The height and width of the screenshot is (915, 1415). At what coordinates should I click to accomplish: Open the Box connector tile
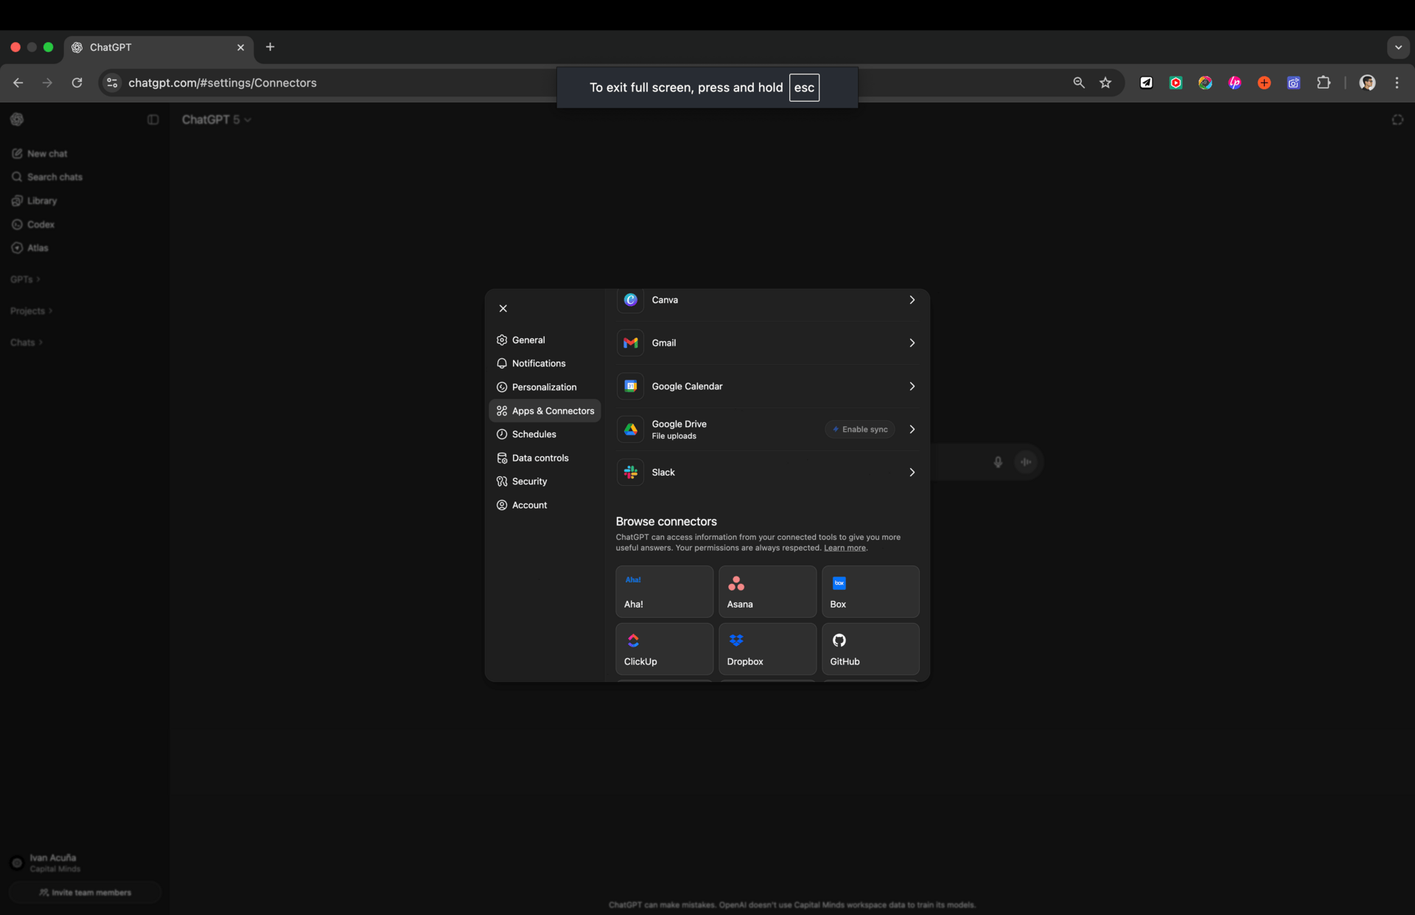pyautogui.click(x=870, y=591)
